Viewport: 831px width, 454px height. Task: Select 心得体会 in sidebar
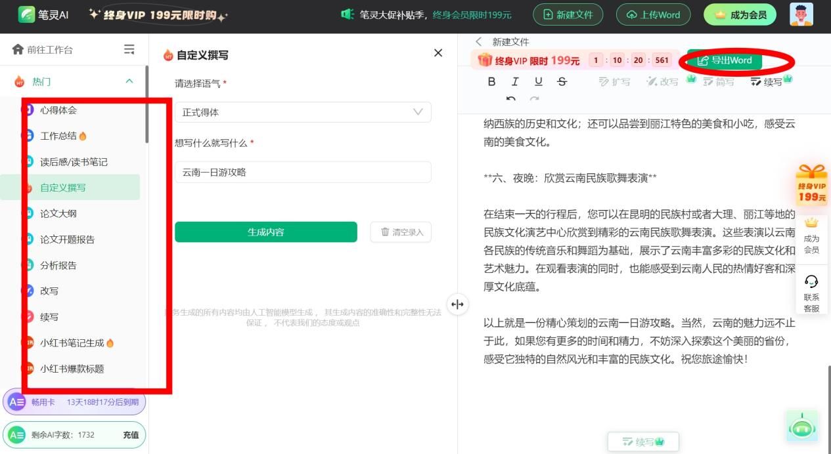58,110
